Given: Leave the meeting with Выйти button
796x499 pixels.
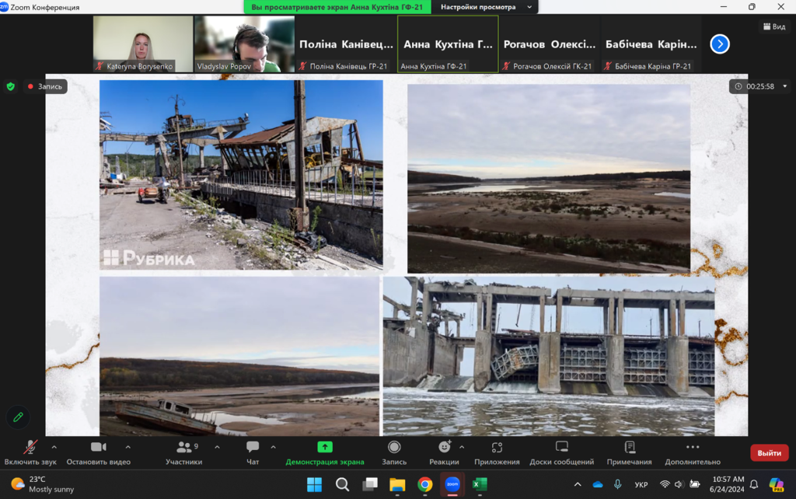Looking at the screenshot, I should (x=769, y=452).
